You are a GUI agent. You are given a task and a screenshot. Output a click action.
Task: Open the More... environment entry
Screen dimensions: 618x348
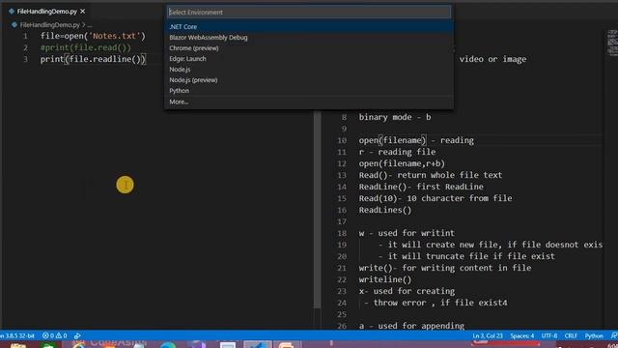pos(309,101)
